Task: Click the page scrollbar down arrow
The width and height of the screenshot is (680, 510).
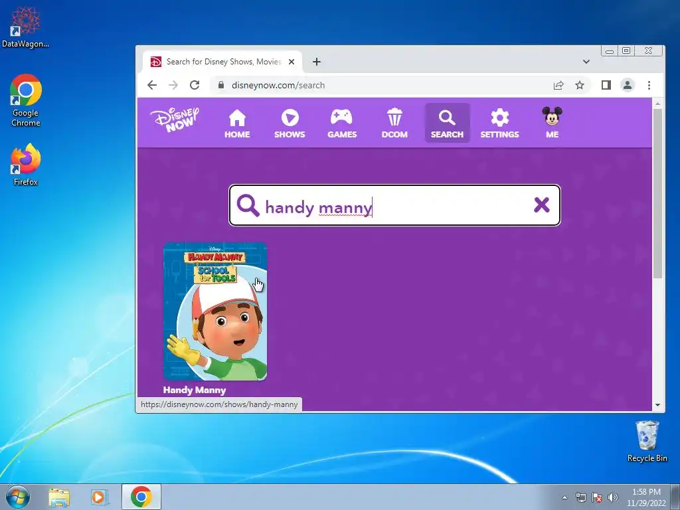Action: coord(657,405)
